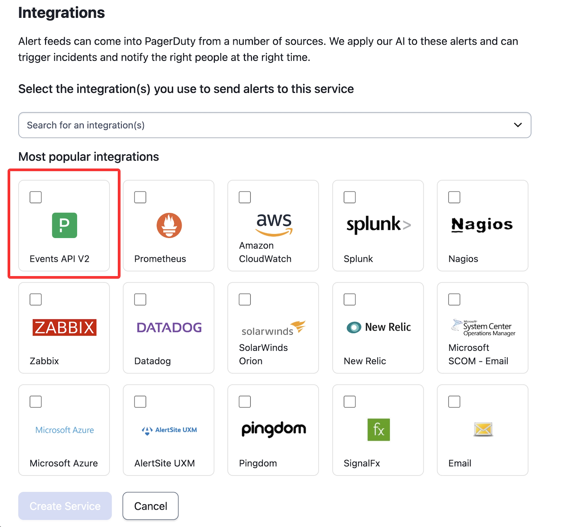Check the Datadog integration checkbox
The image size is (561, 527).
140,299
